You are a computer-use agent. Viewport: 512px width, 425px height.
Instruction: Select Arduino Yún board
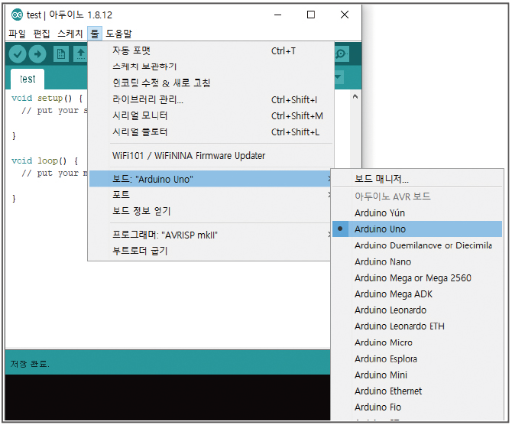417,213
